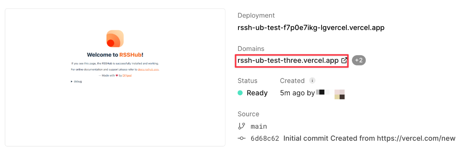Click the Initial commit message text
This screenshot has width=460, height=152.
point(369,138)
